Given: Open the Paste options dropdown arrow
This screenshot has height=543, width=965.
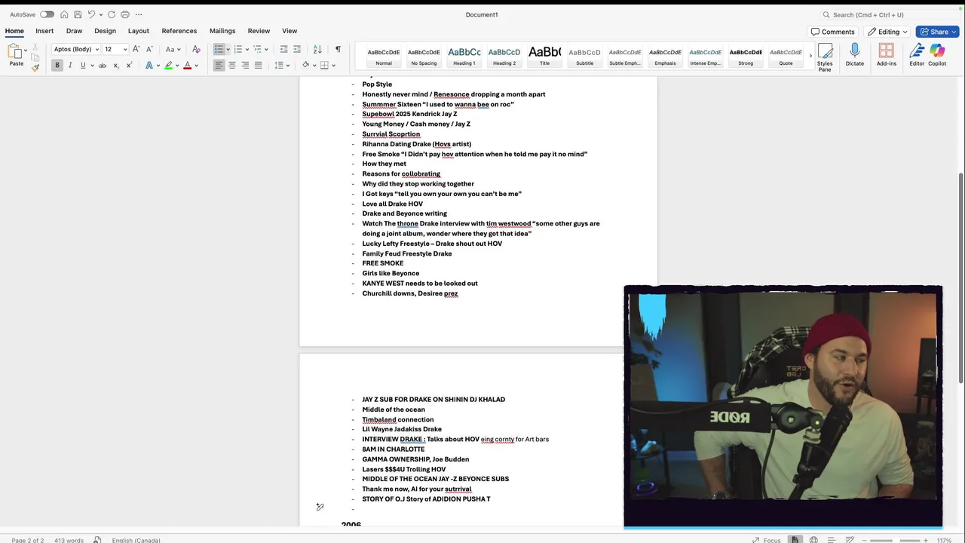Looking at the screenshot, I should [x=26, y=51].
